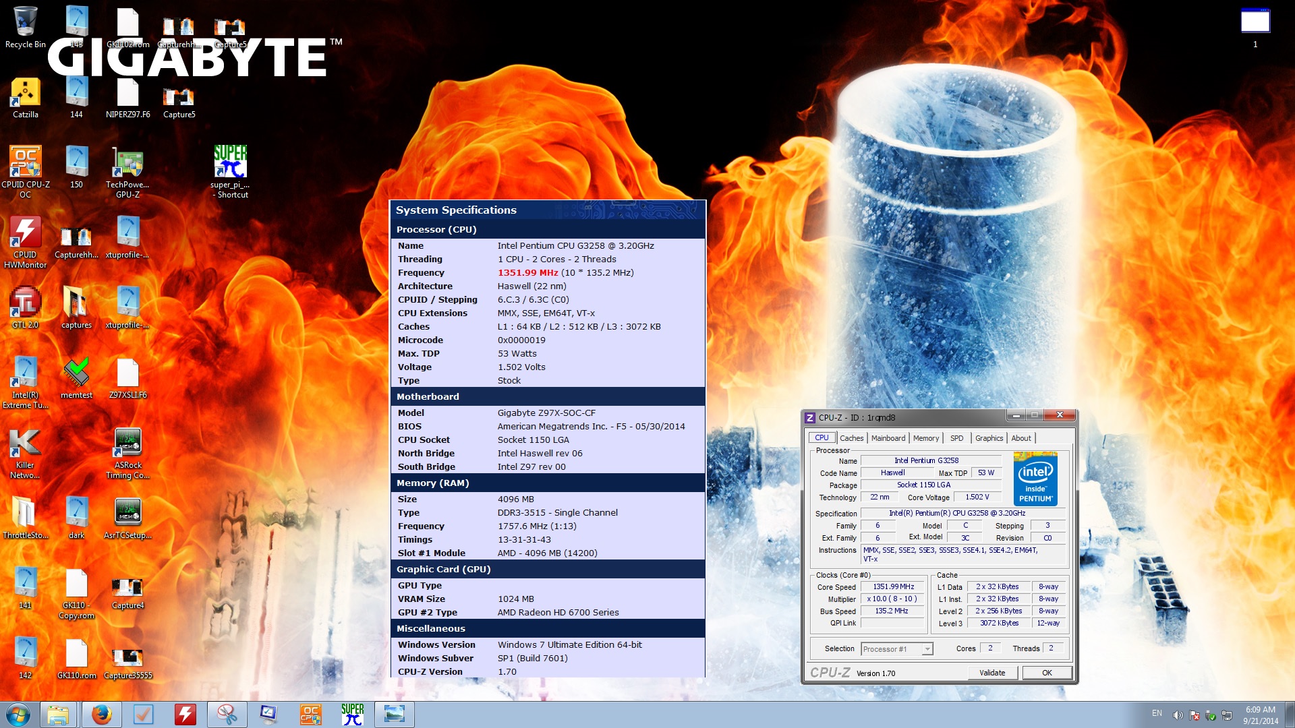Open ASRock Timing Configurator shortcut
Viewport: 1295px width, 728px height.
coord(127,452)
